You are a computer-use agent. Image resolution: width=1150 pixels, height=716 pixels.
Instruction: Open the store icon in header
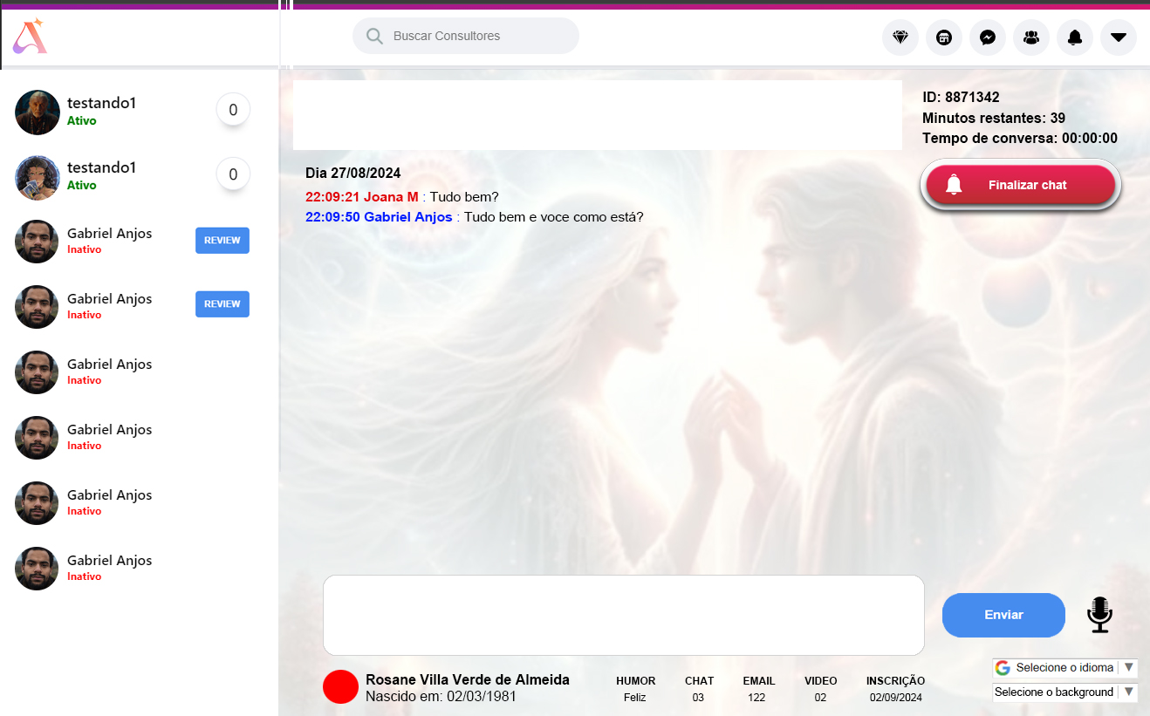click(944, 38)
